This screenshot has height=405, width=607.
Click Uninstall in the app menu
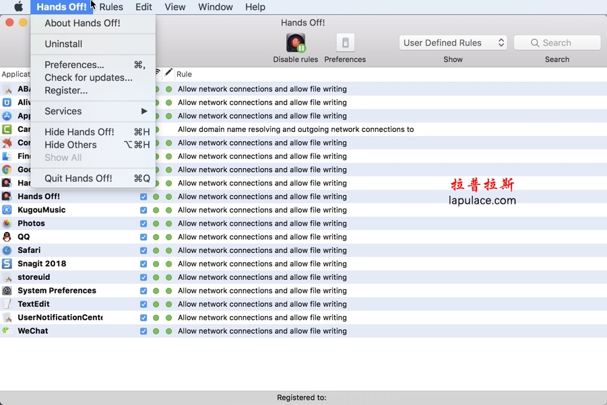pyautogui.click(x=63, y=44)
